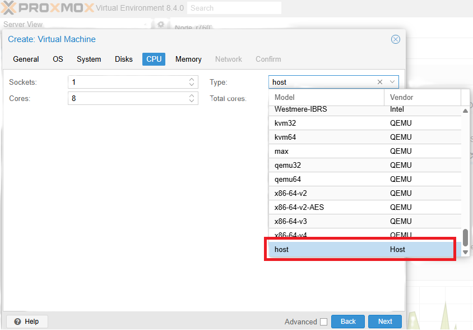Image resolution: width=473 pixels, height=330 pixels.
Task: Click the top Search box
Action: point(234,8)
